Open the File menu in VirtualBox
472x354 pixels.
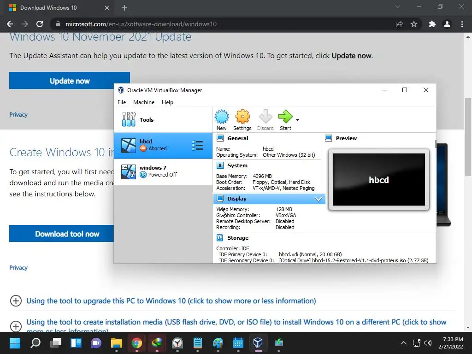point(122,102)
